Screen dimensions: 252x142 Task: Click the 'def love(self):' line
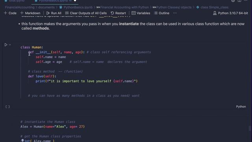[42, 76]
